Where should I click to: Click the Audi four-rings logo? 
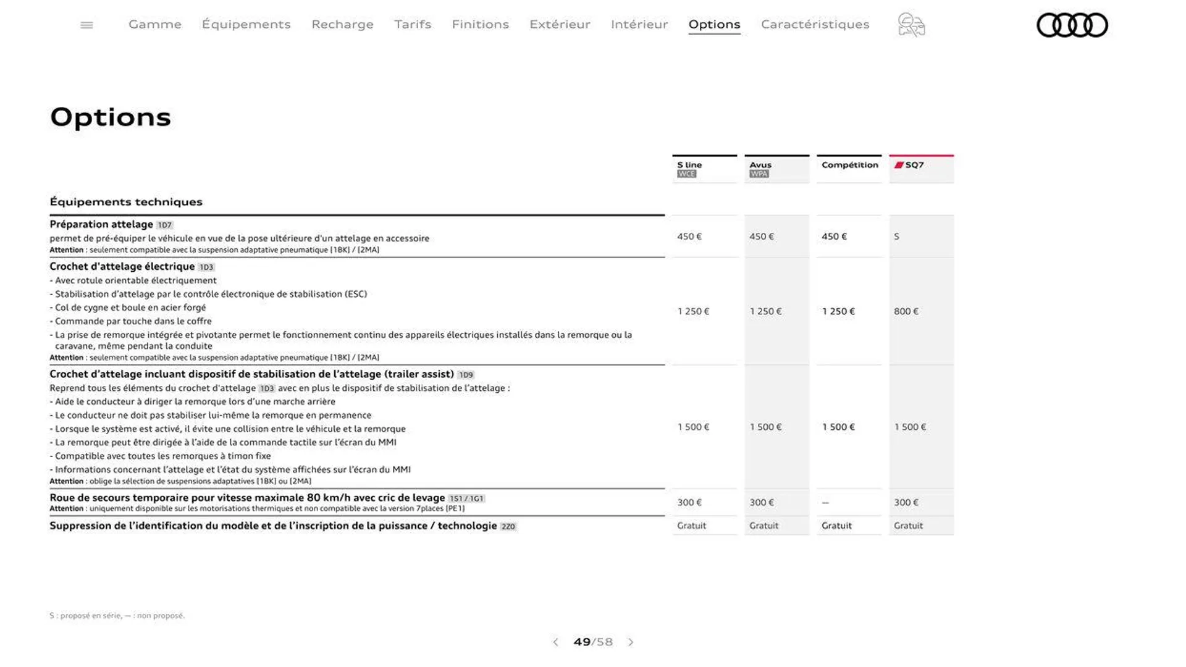pos(1072,25)
